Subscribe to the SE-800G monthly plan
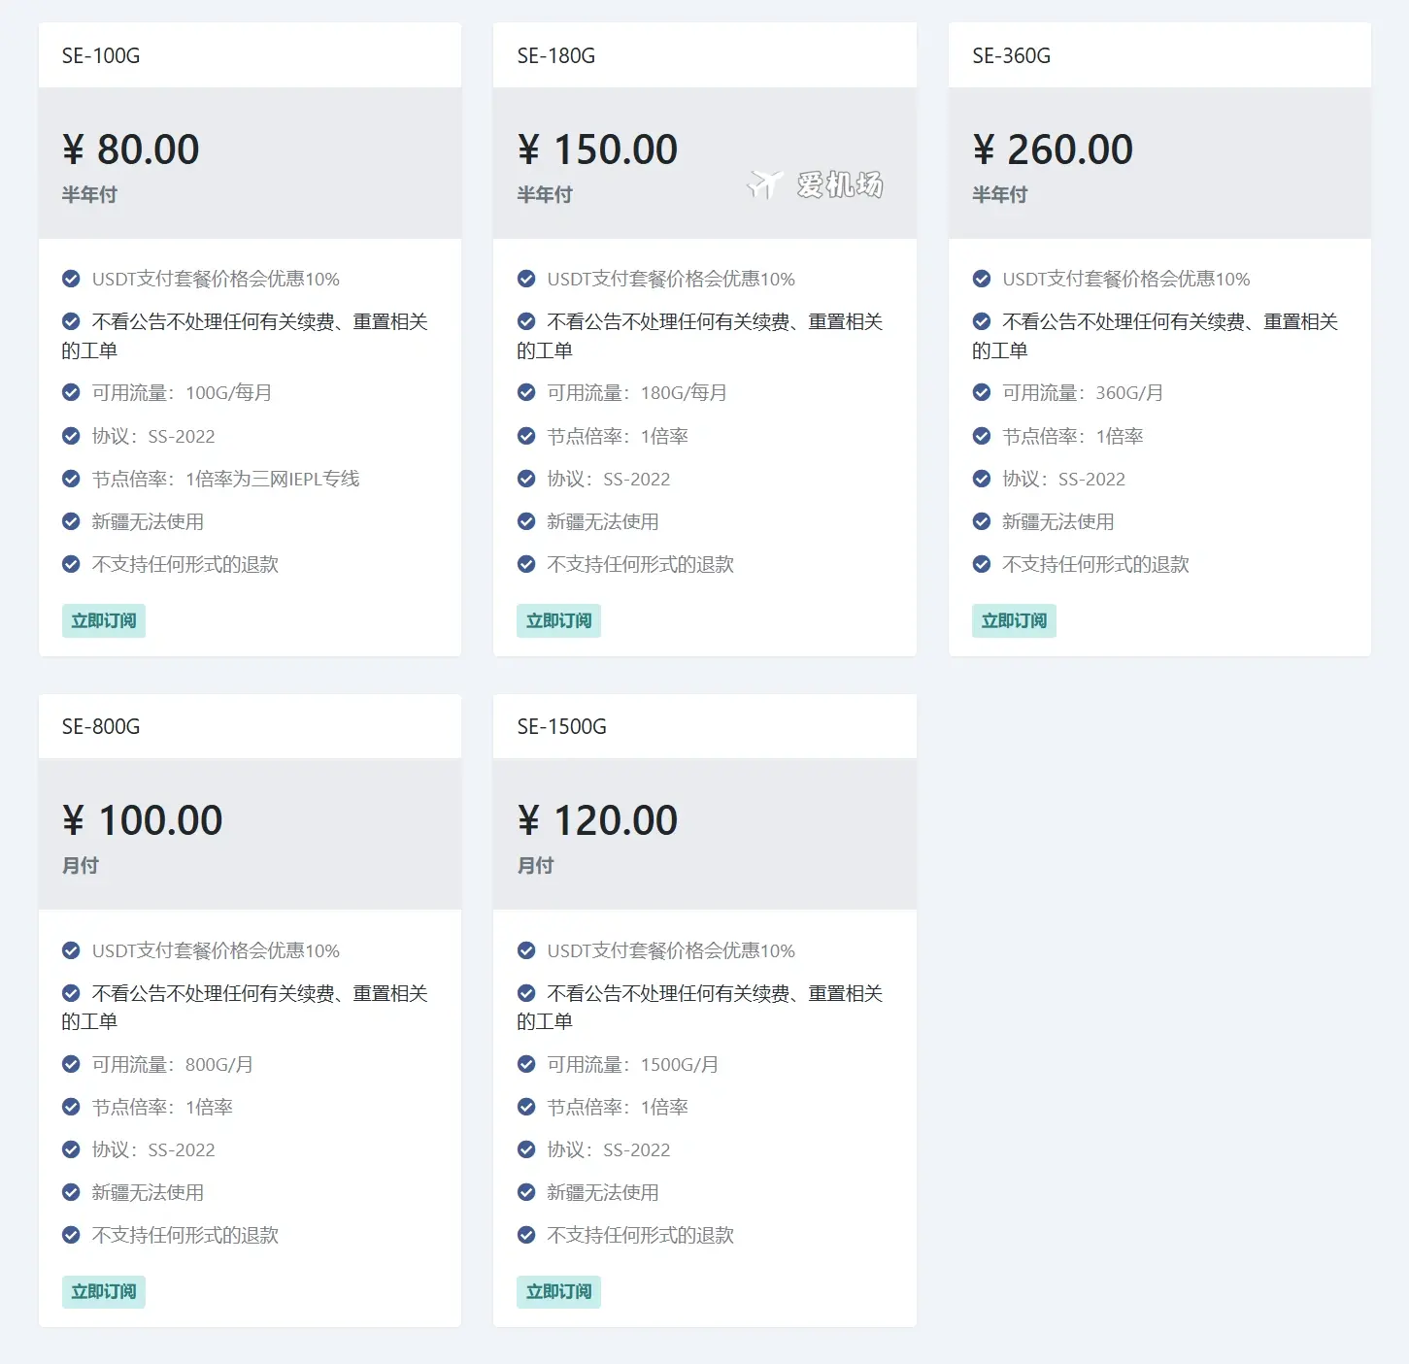1409x1364 pixels. click(104, 1292)
